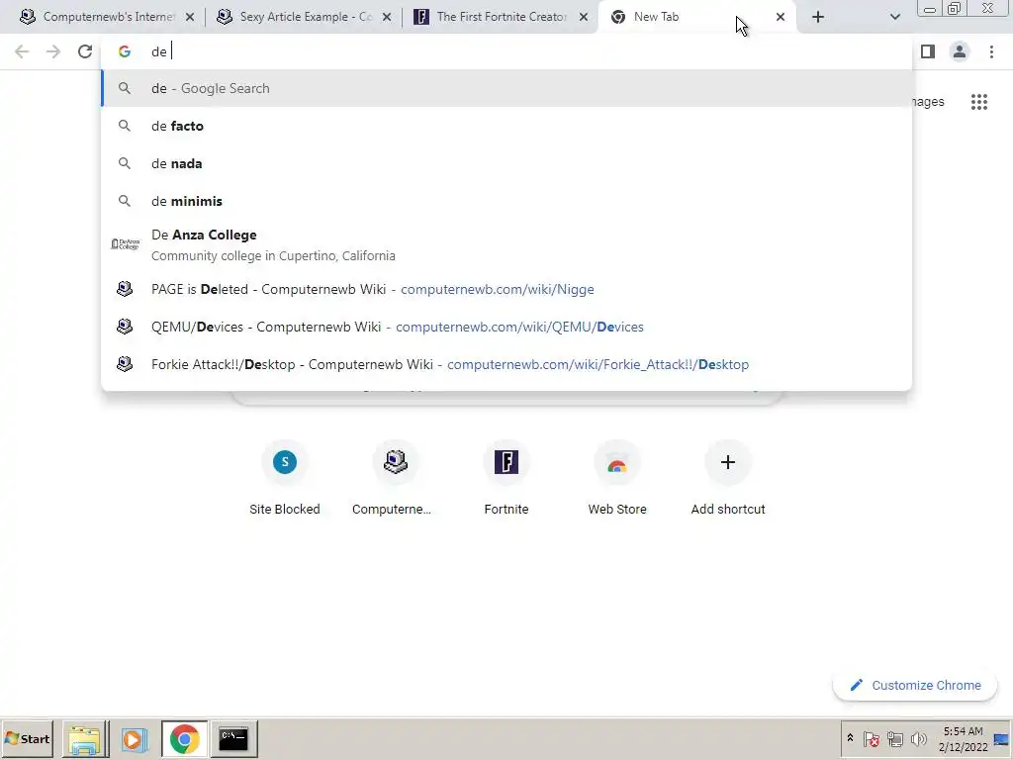Close the New Tab tab
This screenshot has height=760, width=1013.
click(781, 18)
